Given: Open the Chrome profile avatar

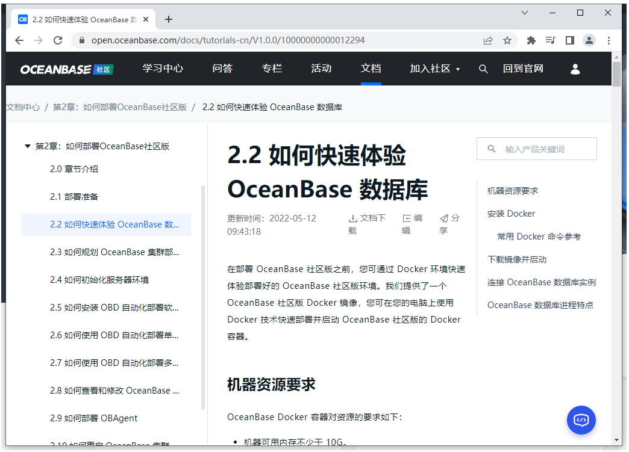Looking at the screenshot, I should click(x=589, y=40).
